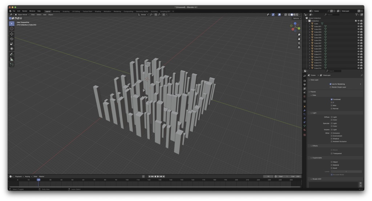This screenshot has width=372, height=201.
Task: Collapse the Shader AOV panel
Action: click(311, 179)
